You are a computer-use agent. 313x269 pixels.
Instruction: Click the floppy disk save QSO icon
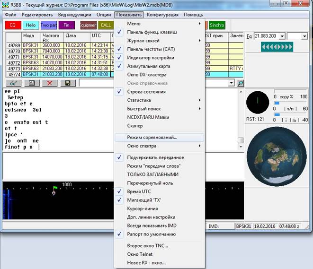click(x=67, y=83)
